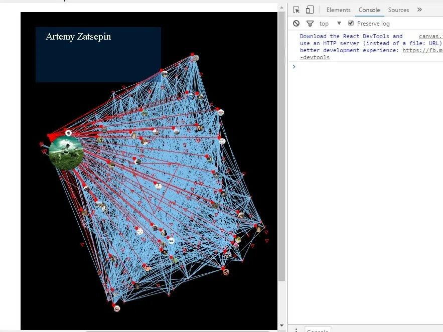The width and height of the screenshot is (443, 332).
Task: Click the page scroll down arrow
Action: [281, 325]
